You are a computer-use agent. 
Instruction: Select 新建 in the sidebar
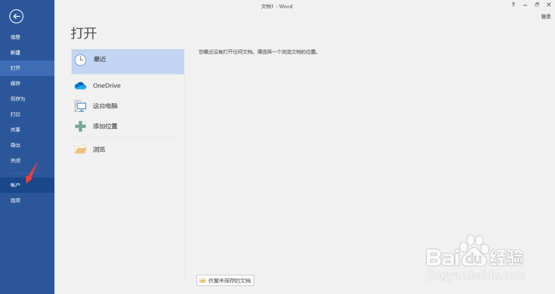tap(27, 53)
